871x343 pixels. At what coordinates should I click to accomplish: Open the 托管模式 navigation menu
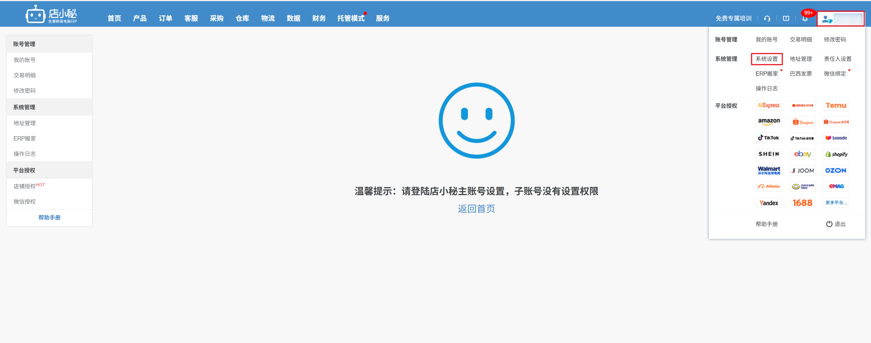pos(351,18)
